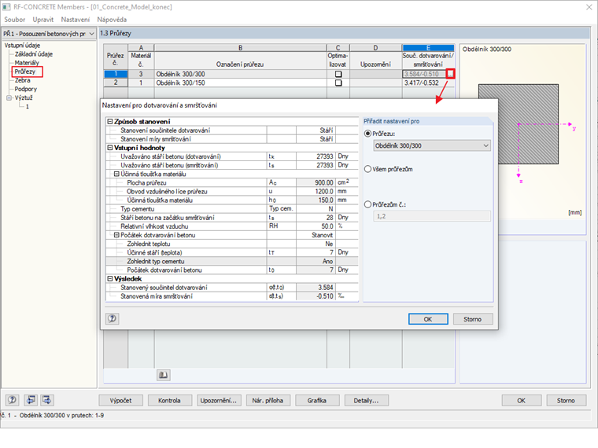Click relative humidity value 50.0

[x=316, y=226]
